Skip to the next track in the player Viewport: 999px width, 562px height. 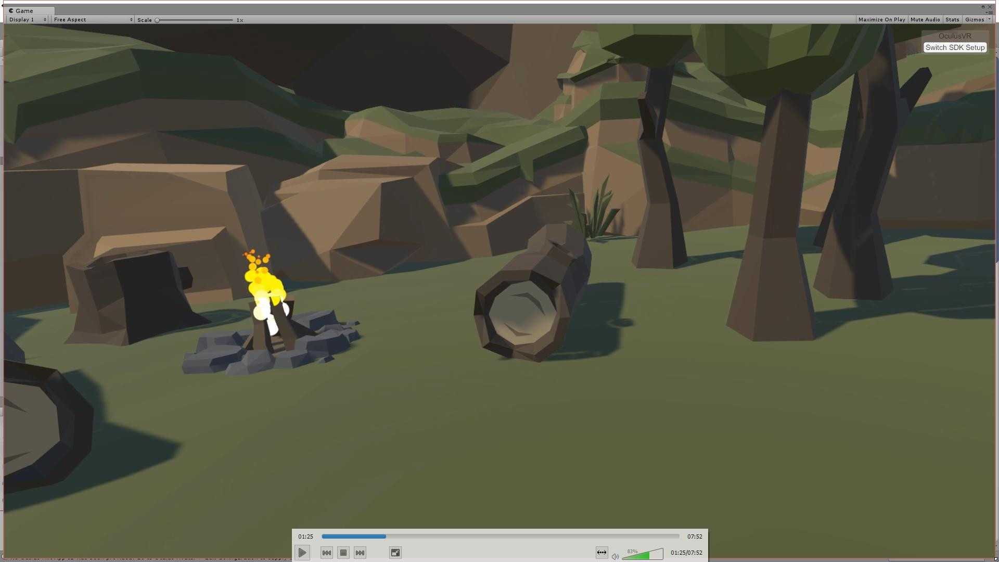[360, 553]
